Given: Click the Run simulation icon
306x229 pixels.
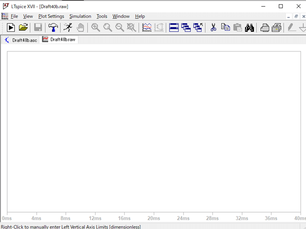Looking at the screenshot, I should (11, 27).
